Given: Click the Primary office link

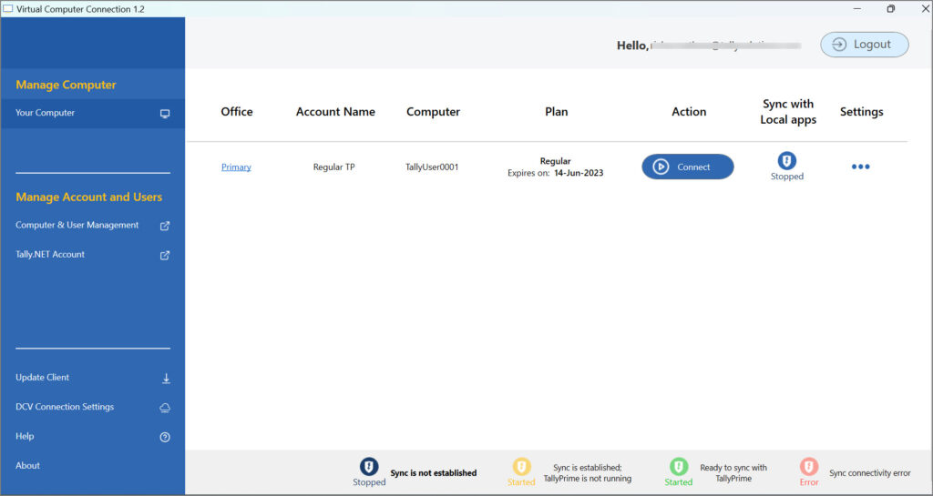Looking at the screenshot, I should coord(236,167).
